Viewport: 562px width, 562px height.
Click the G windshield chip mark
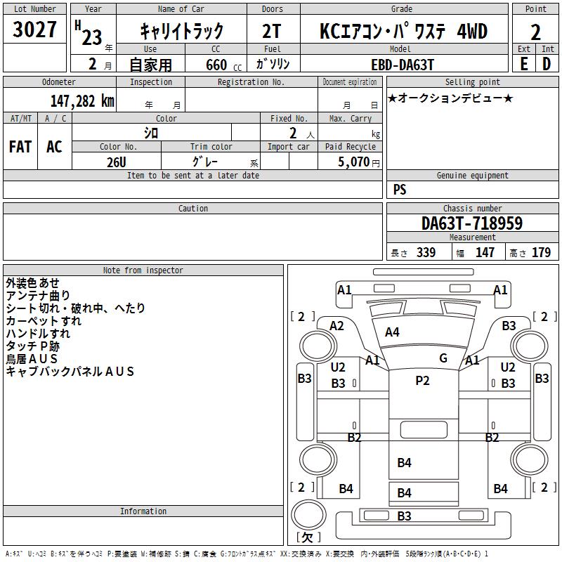point(443,358)
